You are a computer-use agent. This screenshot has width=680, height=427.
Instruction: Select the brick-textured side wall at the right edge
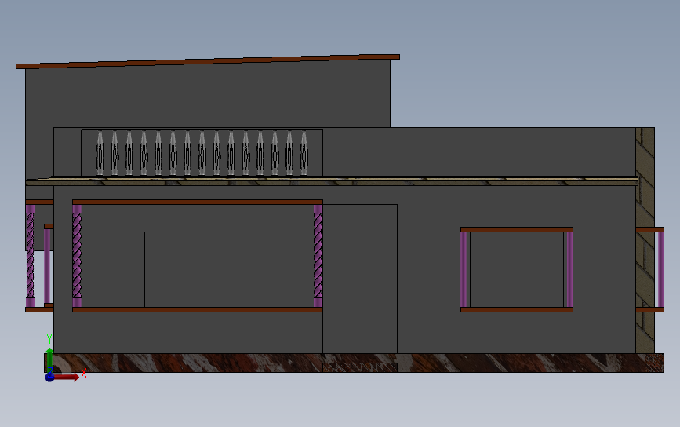[645, 240]
